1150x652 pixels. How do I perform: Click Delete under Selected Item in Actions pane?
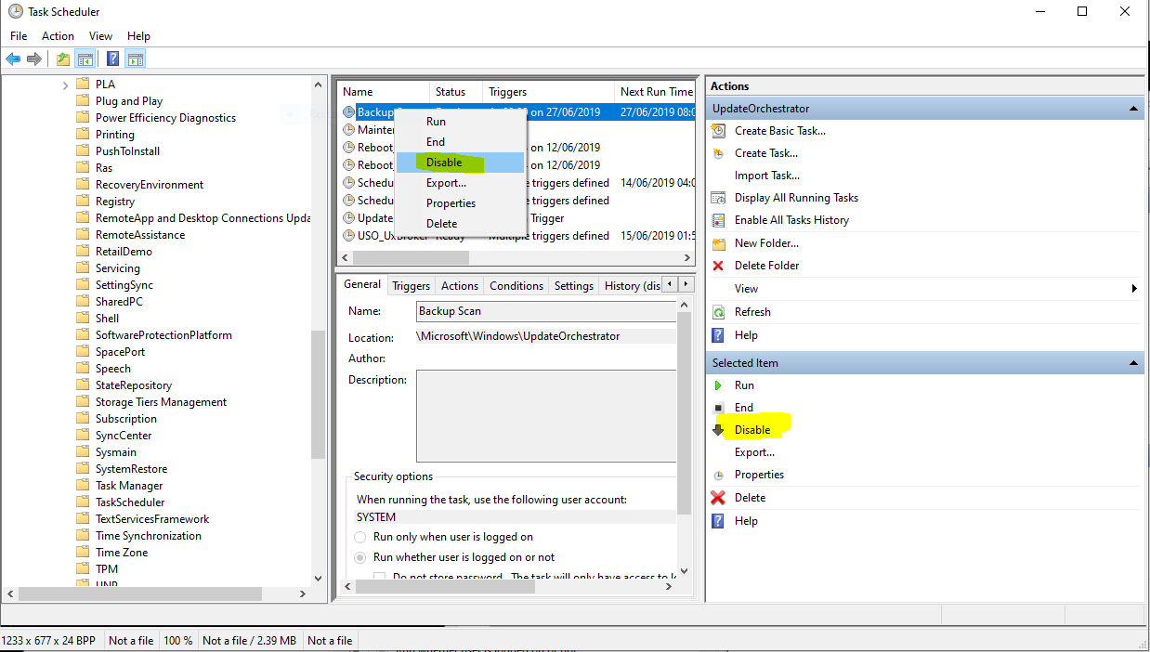(x=750, y=498)
